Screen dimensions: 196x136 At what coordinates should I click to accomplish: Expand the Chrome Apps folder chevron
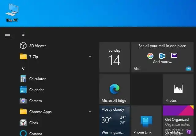click(90, 112)
